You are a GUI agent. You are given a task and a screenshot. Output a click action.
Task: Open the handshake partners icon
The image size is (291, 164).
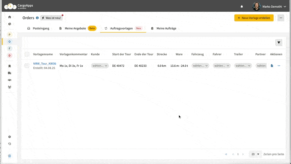(10, 80)
